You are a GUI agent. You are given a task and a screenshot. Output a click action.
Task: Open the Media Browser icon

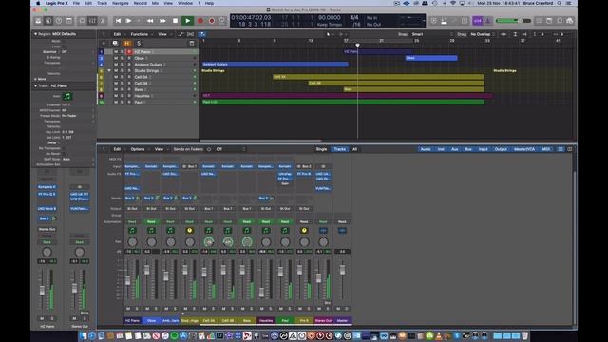pos(570,21)
